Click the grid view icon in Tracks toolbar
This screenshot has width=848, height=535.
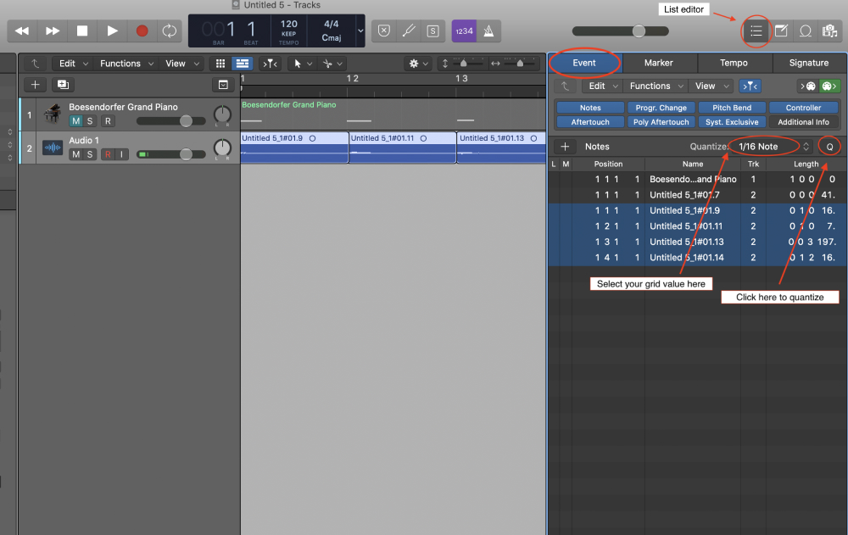pyautogui.click(x=220, y=64)
